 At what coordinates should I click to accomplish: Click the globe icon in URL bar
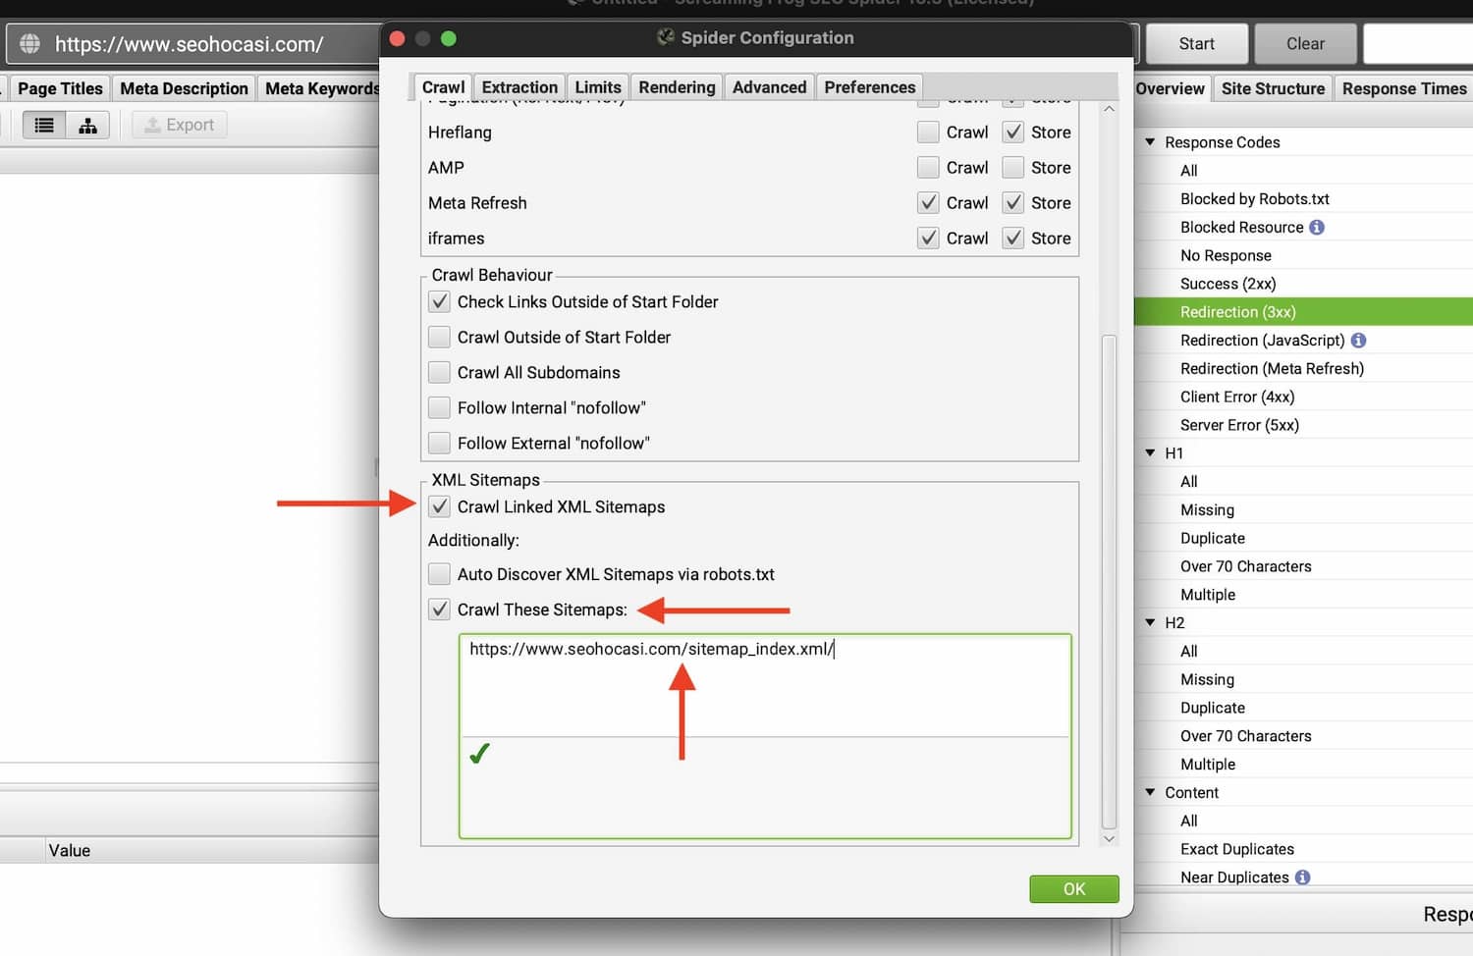point(30,44)
